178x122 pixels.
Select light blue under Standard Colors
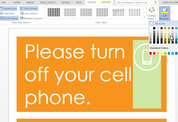173,53
